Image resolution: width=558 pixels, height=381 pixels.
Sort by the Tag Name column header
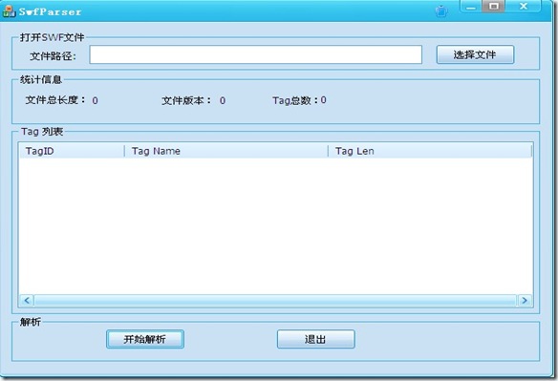point(226,151)
